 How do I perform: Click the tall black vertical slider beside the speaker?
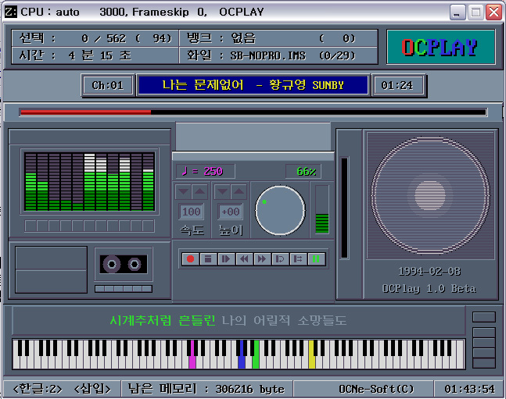tap(344, 208)
